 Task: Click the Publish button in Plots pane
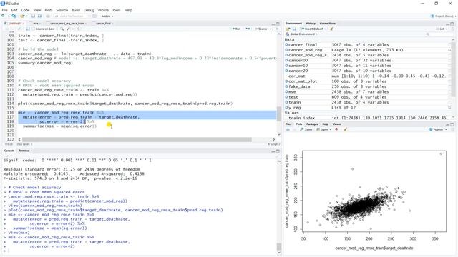[436, 129]
